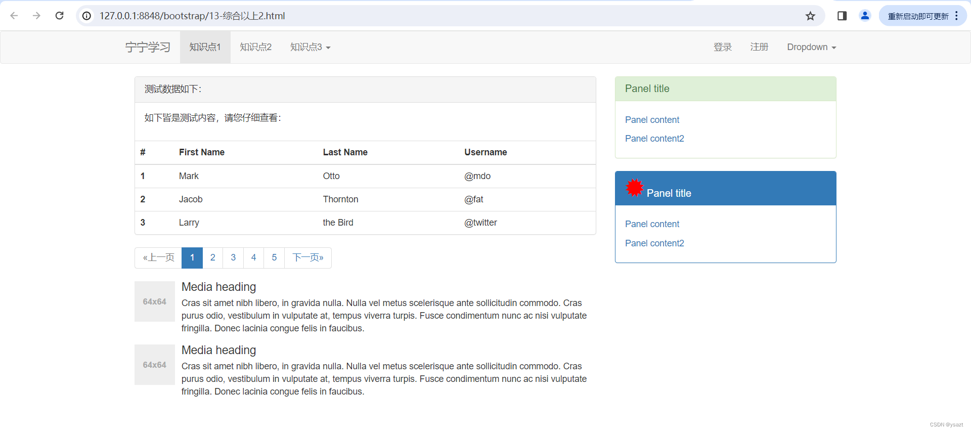This screenshot has width=971, height=432.
Task: Reload the page with refresh icon
Action: [59, 16]
